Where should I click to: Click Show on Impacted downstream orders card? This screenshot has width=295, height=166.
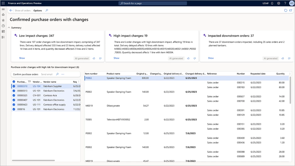click(x=211, y=58)
